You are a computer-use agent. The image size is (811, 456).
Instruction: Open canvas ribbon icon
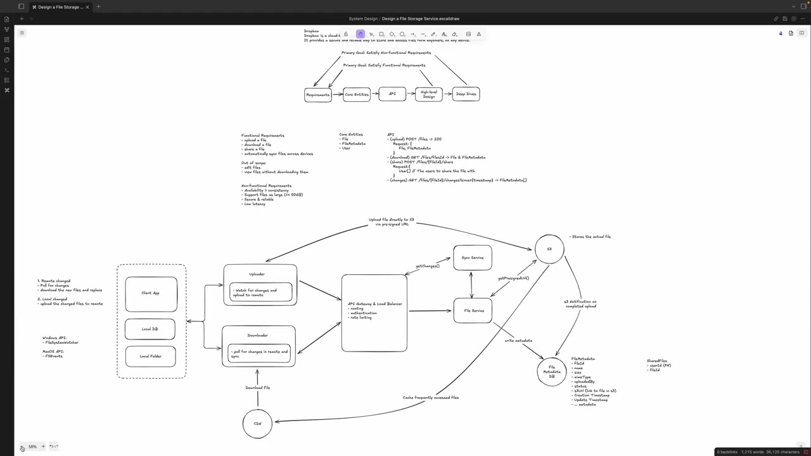[7, 39]
